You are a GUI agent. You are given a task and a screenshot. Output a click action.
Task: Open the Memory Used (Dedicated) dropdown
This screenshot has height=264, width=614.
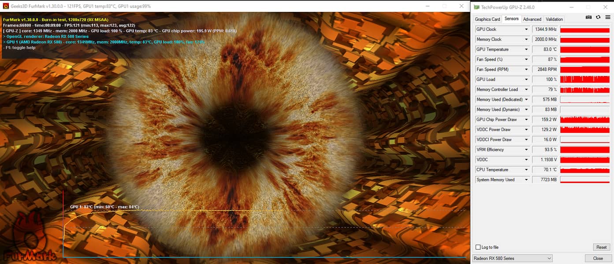point(526,100)
